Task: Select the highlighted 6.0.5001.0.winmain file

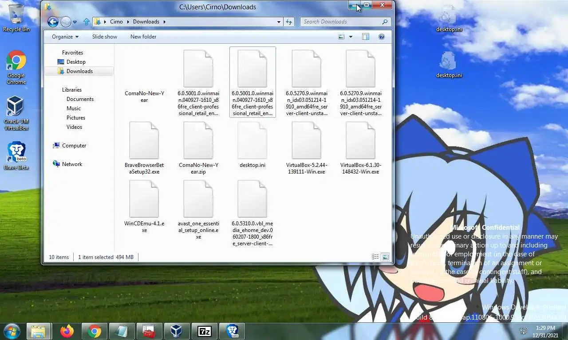Action: (x=252, y=82)
